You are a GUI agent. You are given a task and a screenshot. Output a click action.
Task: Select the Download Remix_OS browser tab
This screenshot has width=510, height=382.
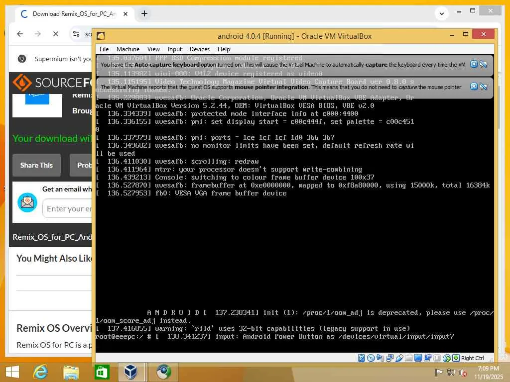click(x=74, y=14)
